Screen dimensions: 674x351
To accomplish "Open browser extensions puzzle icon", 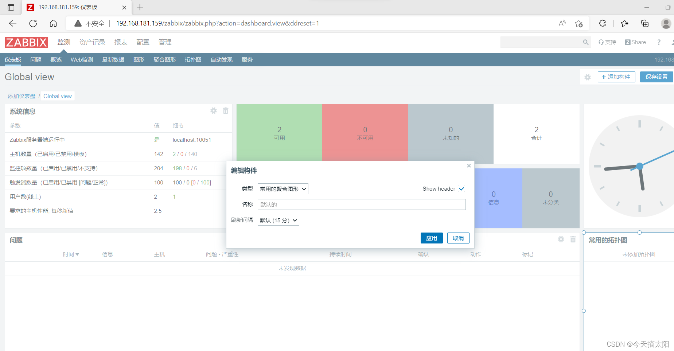I will point(602,23).
